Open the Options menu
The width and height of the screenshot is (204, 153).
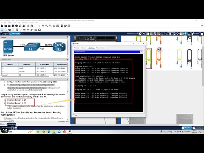click(10, 23)
